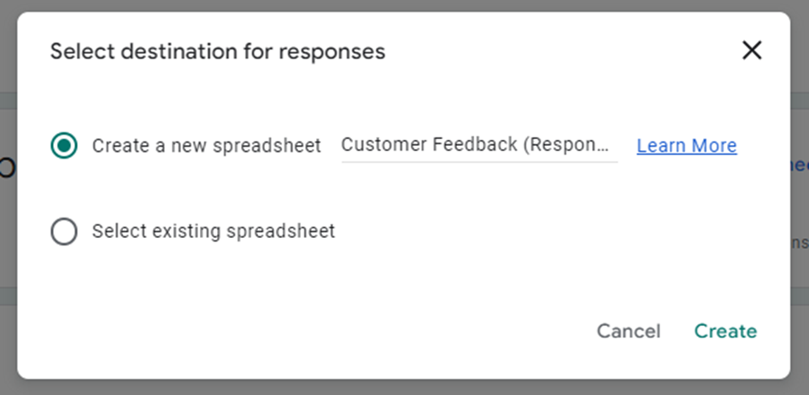Click the "Select destination for responses" dialog title
Image resolution: width=809 pixels, height=395 pixels.
pos(218,52)
